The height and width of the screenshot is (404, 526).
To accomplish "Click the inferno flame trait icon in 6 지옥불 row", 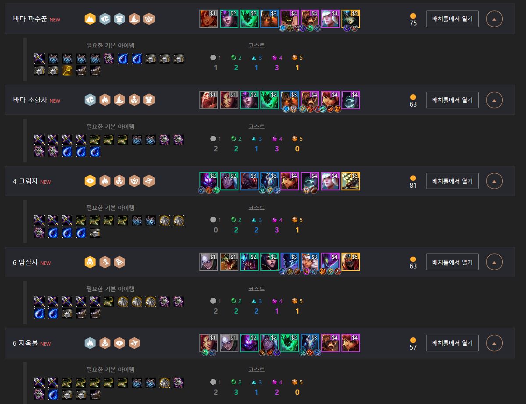I will click(90, 343).
